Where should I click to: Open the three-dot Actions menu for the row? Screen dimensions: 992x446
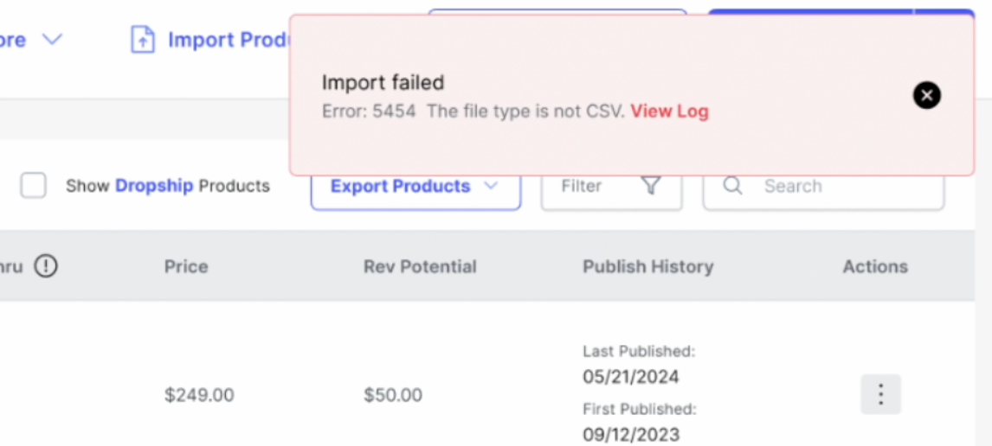point(880,395)
